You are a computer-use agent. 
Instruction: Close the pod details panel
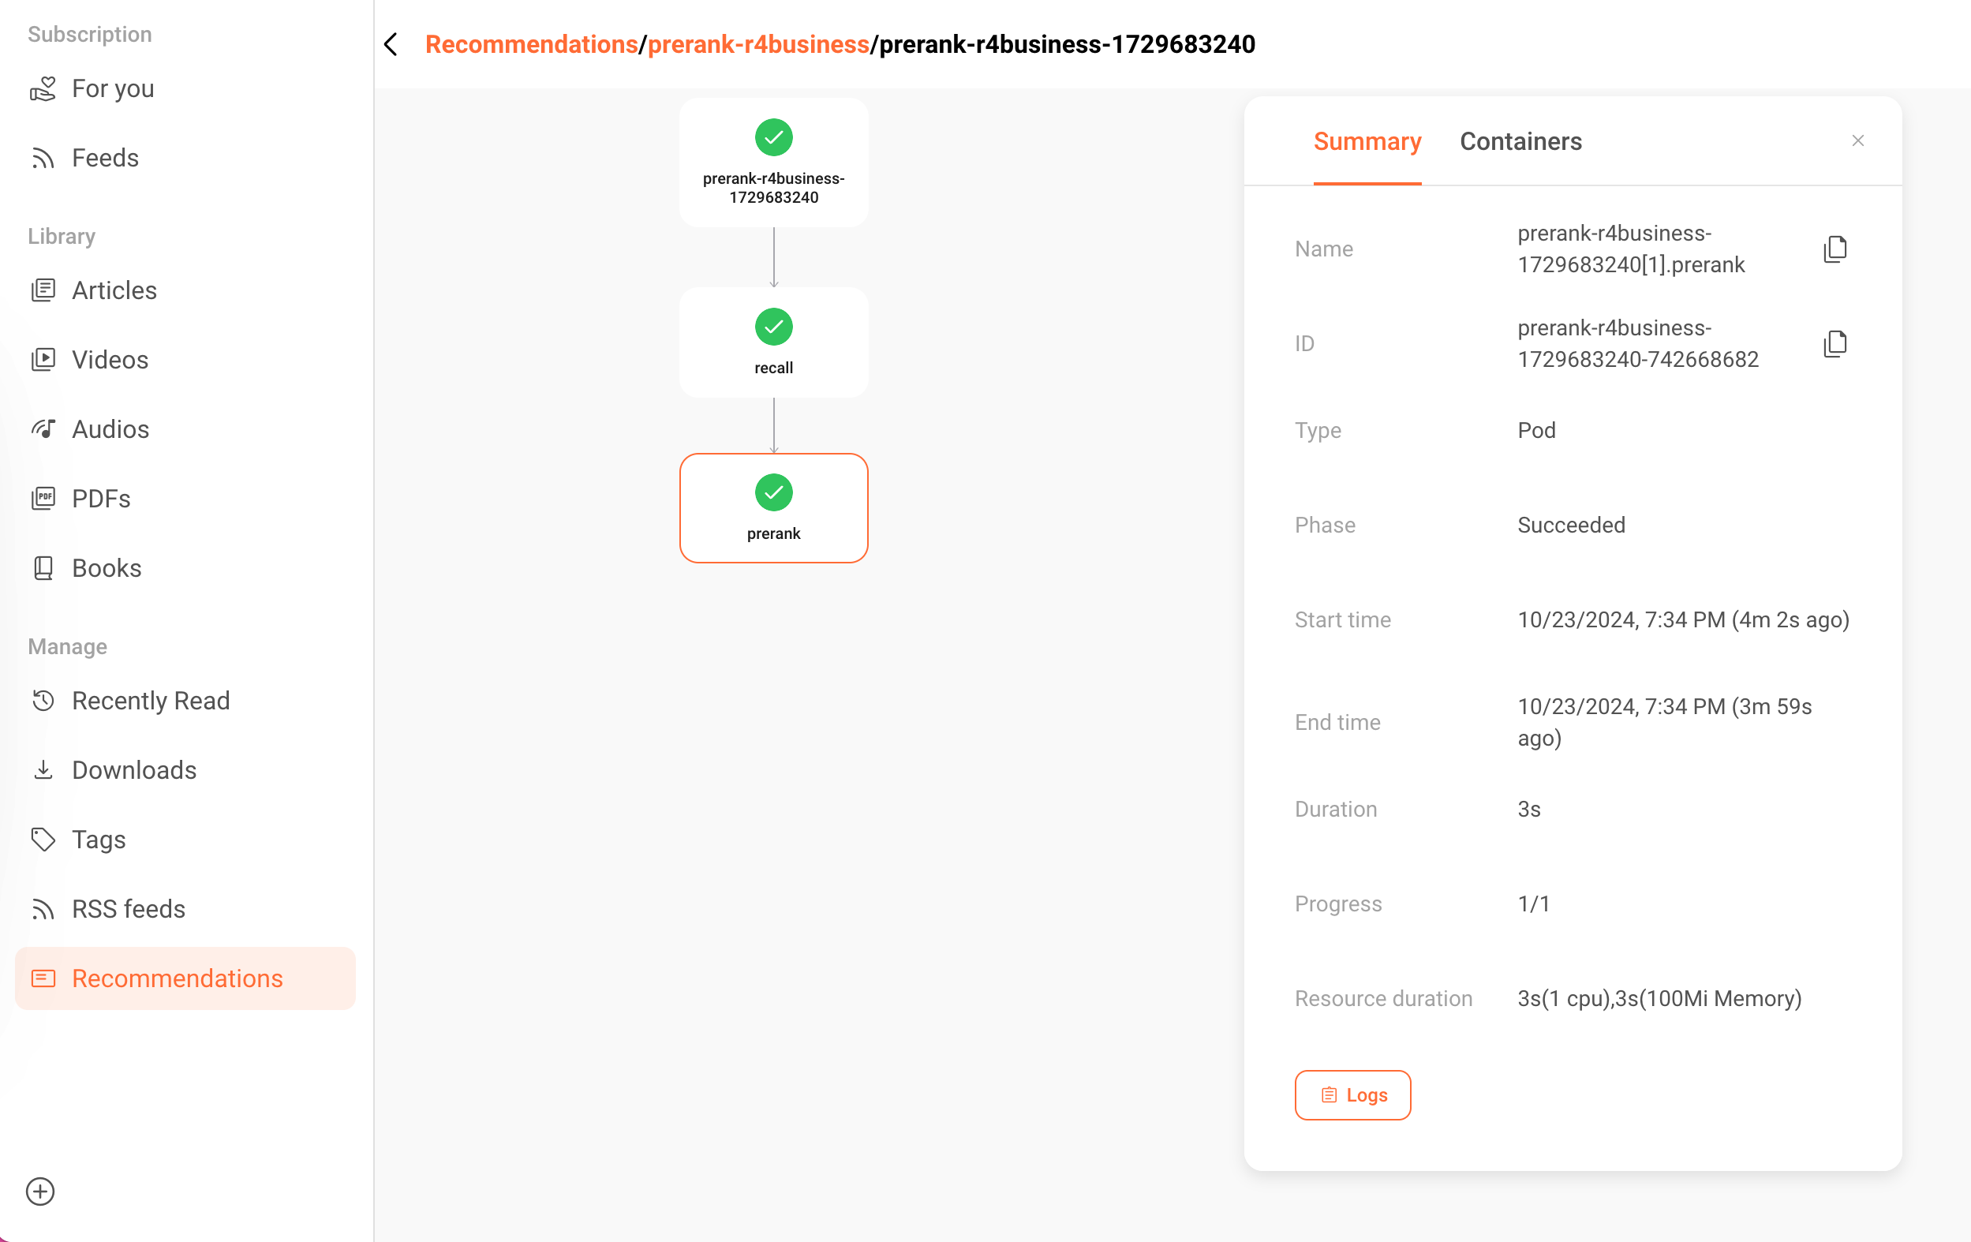coord(1857,140)
